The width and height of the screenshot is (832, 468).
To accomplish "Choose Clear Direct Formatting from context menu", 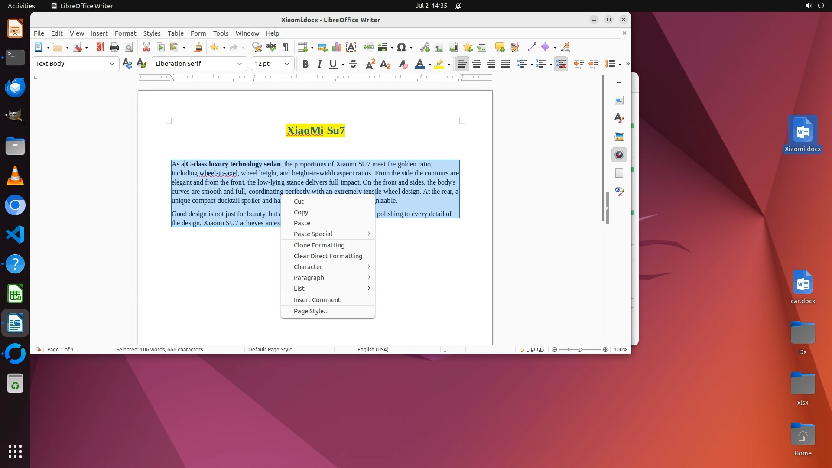I will coord(328,256).
